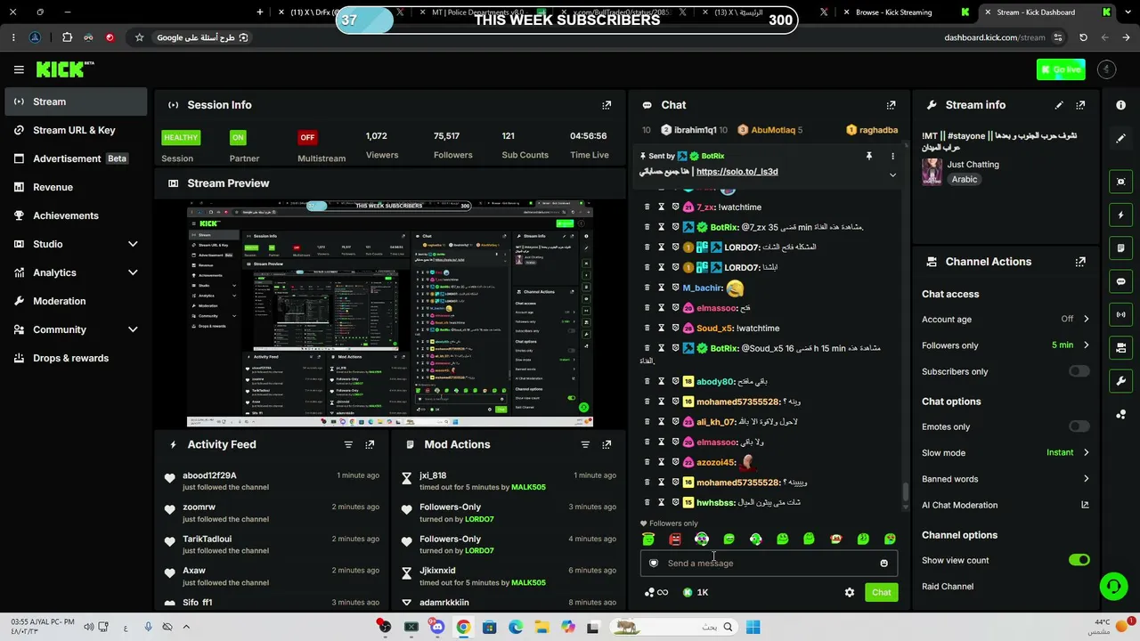Click the lightning bolt icon in right rail
The image size is (1140, 641).
pos(1120,215)
